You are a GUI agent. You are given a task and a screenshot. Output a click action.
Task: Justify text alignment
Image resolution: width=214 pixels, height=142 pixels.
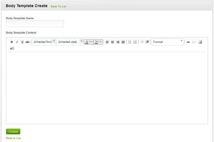click(123, 42)
